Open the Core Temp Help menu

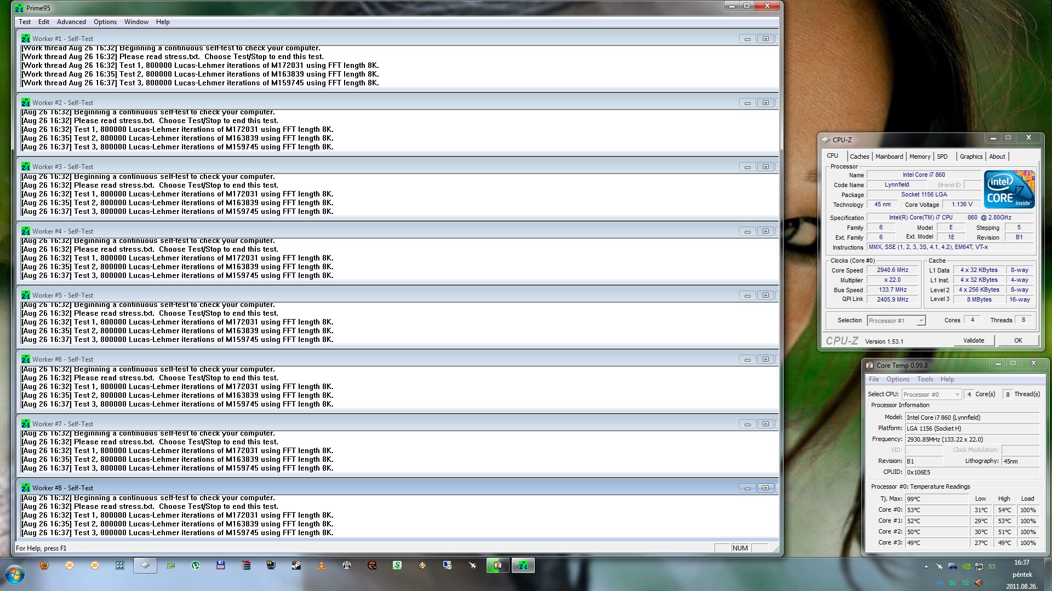[947, 379]
